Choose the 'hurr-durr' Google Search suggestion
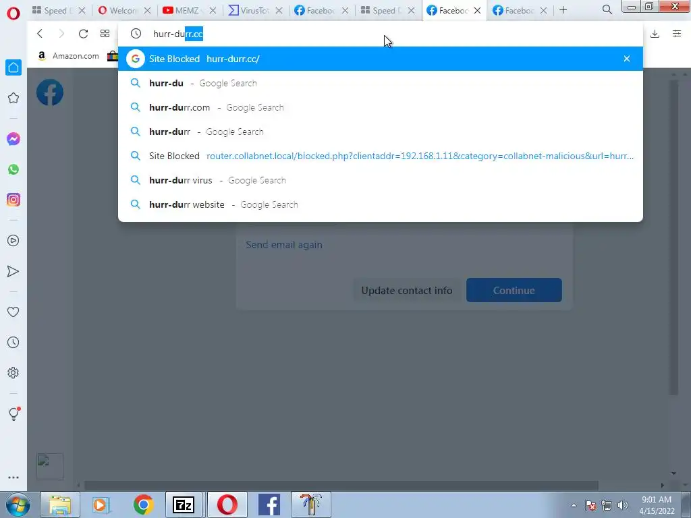The image size is (691, 518). 381,132
